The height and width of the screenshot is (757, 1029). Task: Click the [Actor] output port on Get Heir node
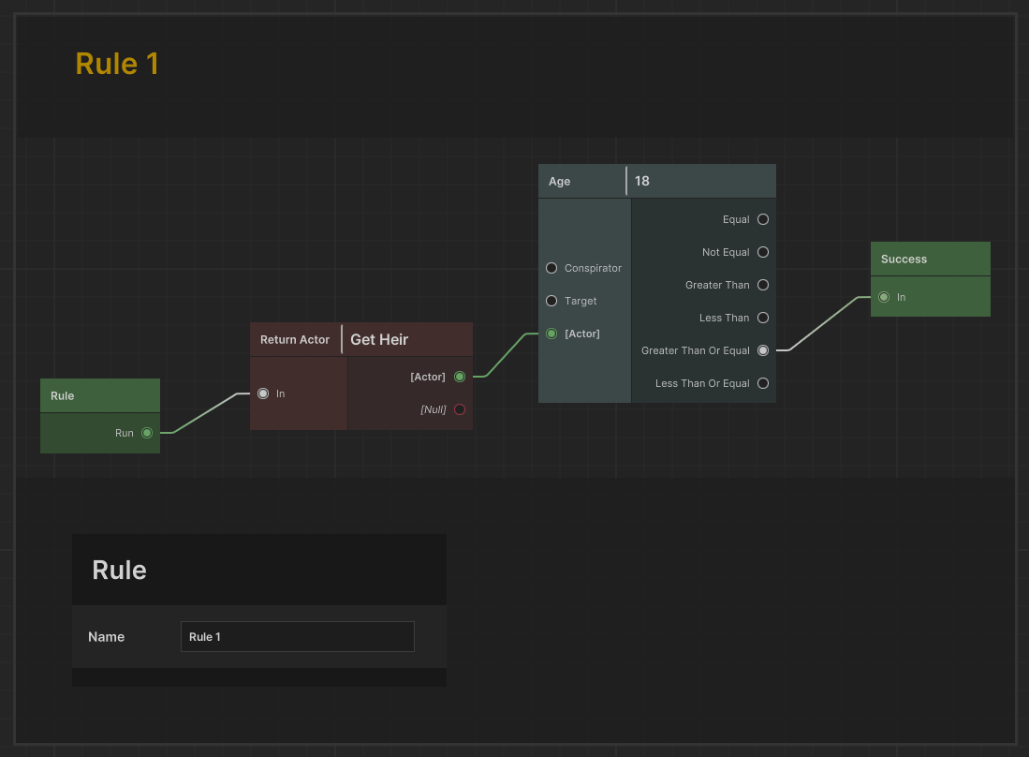pyautogui.click(x=460, y=377)
